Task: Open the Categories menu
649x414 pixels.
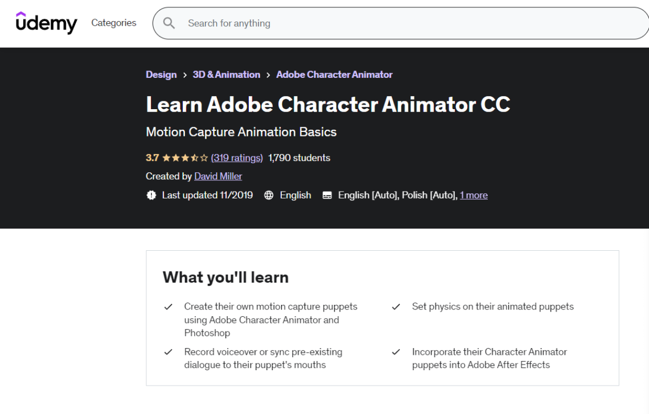Action: click(x=113, y=23)
